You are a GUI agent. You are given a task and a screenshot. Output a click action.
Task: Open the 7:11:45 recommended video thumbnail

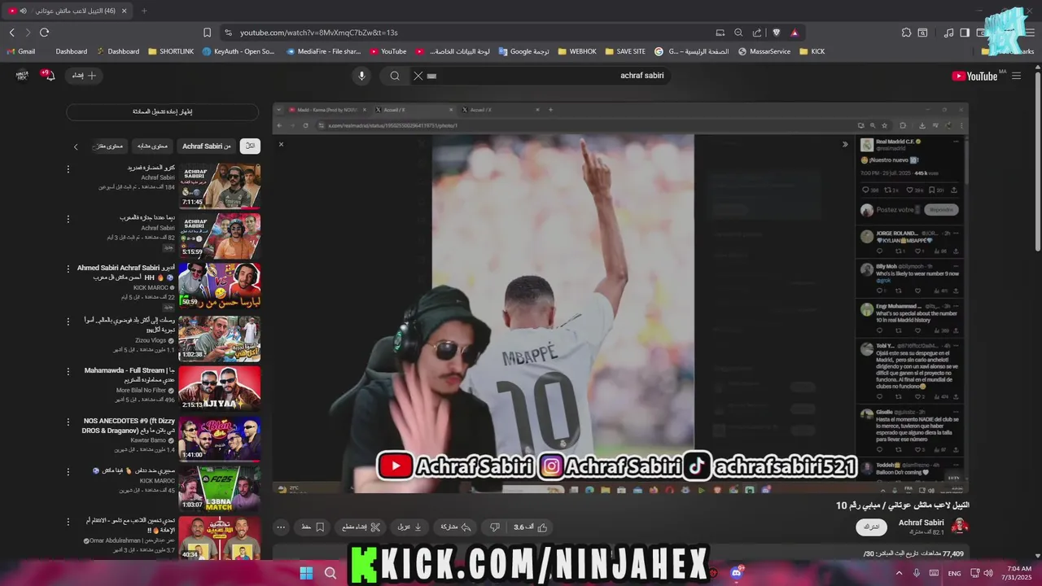tap(220, 186)
